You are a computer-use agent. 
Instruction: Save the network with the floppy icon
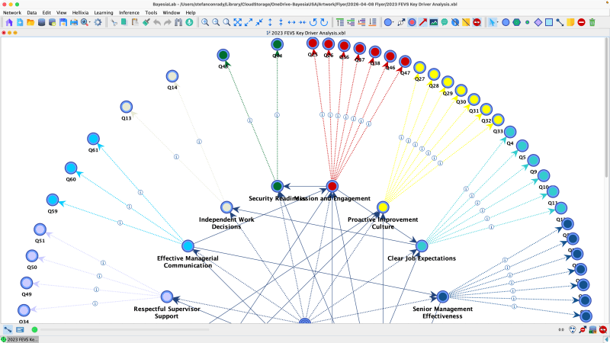pos(63,23)
